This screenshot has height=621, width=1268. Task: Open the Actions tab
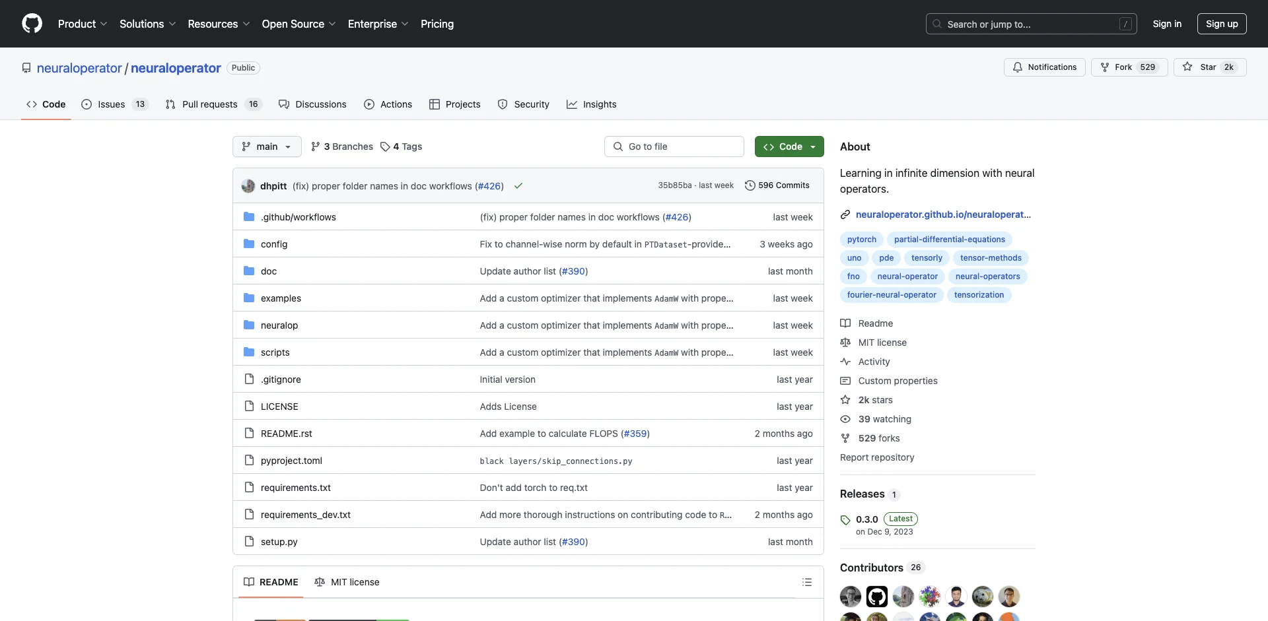[x=388, y=104]
